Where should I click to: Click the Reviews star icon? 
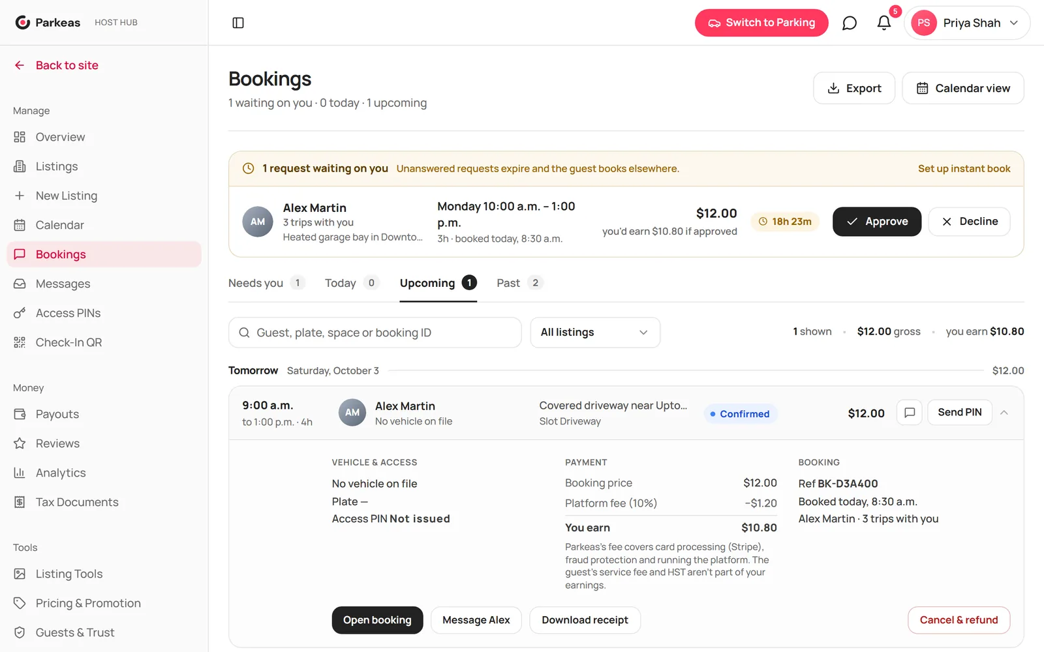[x=20, y=443]
